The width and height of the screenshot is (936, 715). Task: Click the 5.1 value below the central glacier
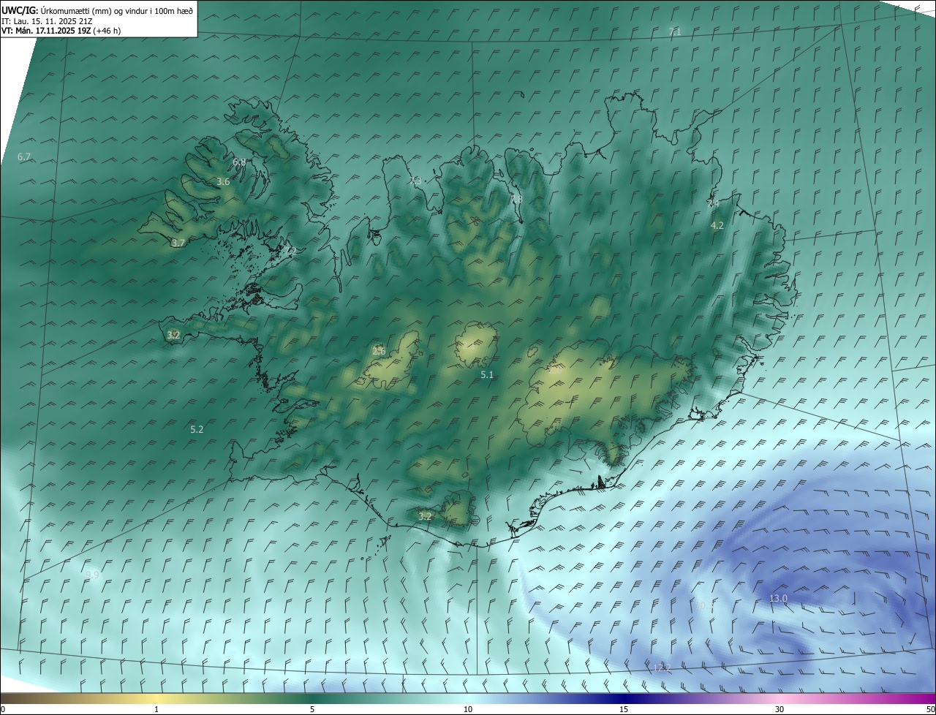pyautogui.click(x=487, y=375)
